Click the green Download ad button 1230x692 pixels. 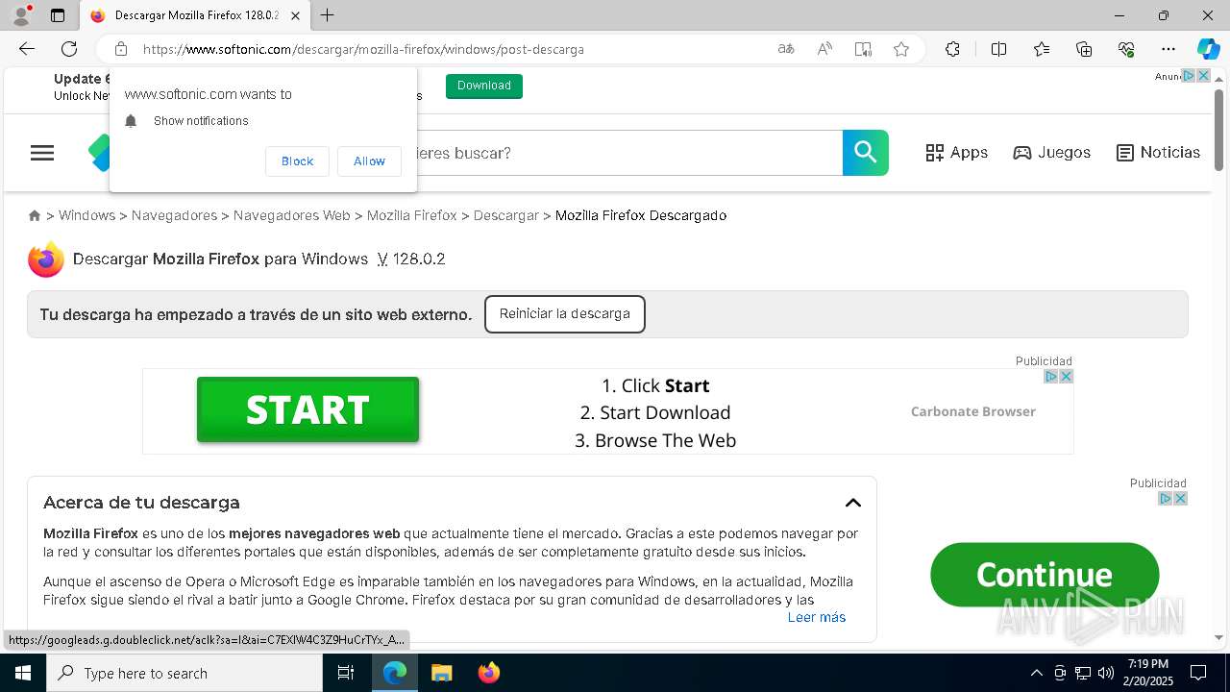[484, 86]
